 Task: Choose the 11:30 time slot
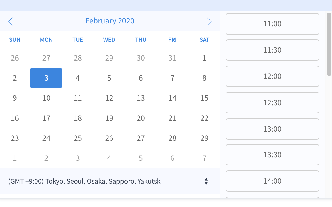pos(272,50)
